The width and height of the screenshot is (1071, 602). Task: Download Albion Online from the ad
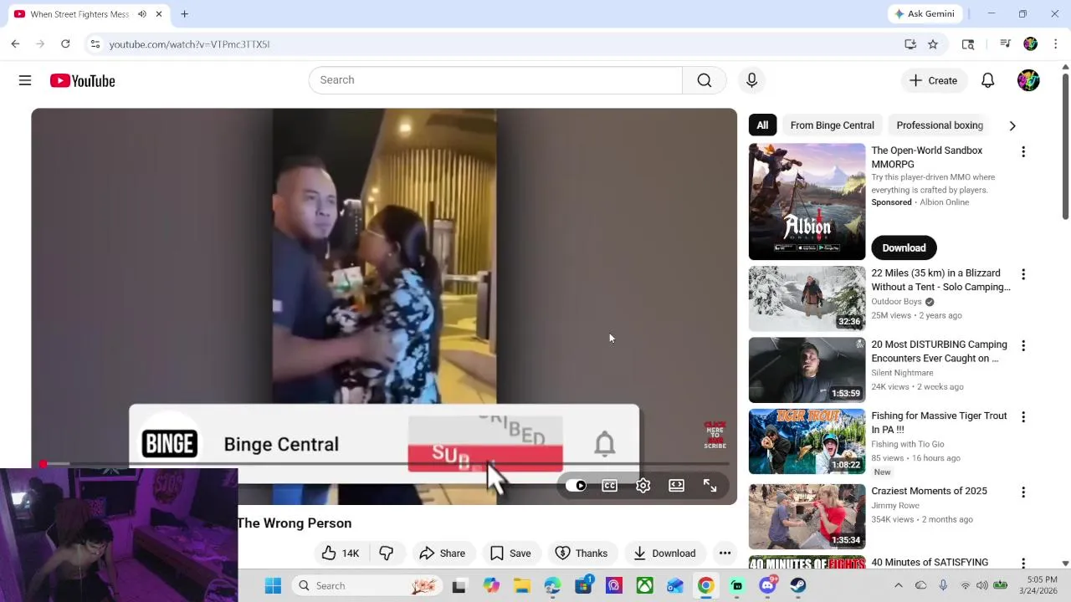click(x=904, y=247)
